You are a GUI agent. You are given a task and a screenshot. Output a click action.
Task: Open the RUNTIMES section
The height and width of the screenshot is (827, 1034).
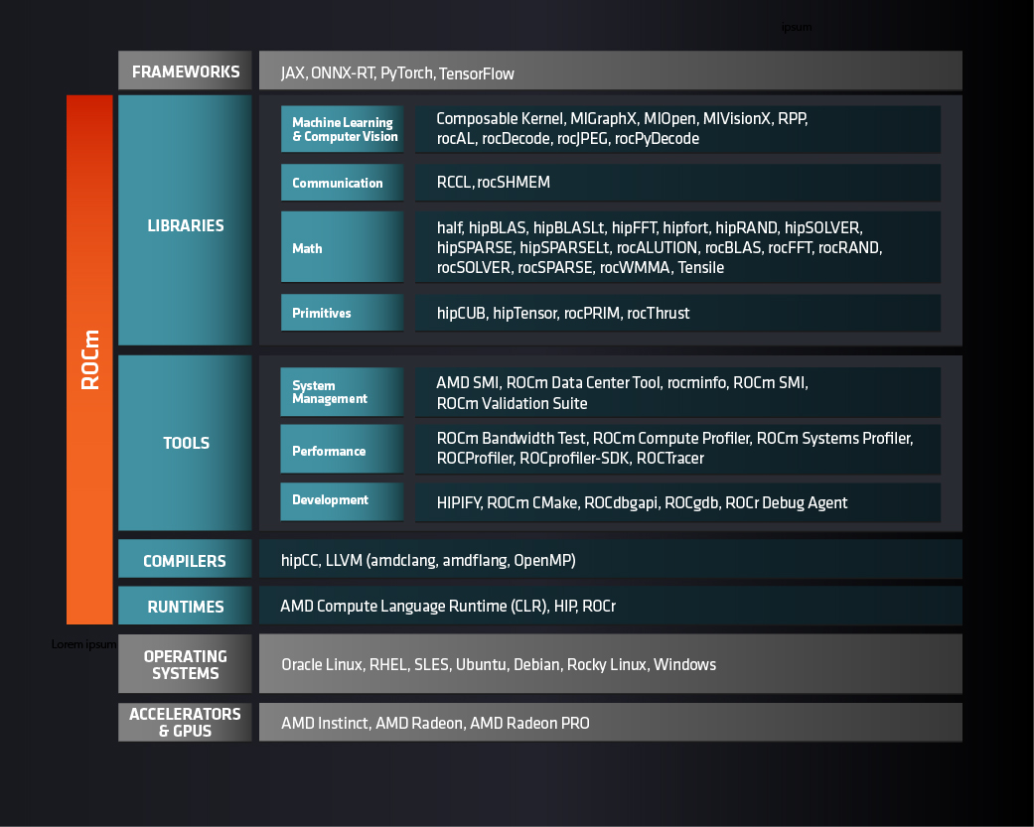coord(185,606)
